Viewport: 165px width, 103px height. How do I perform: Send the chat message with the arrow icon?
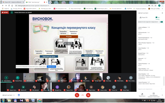[x=162, y=89]
